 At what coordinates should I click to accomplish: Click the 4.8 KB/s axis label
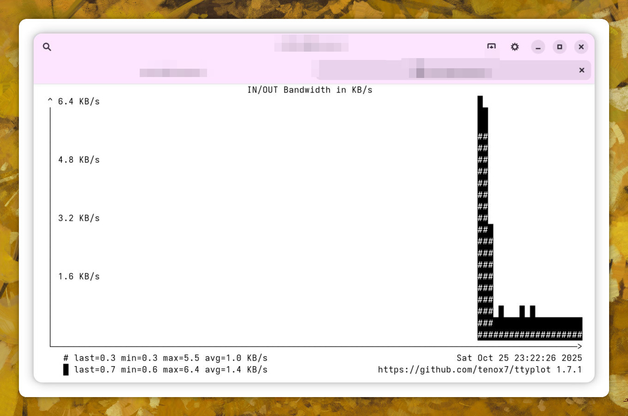pos(78,160)
